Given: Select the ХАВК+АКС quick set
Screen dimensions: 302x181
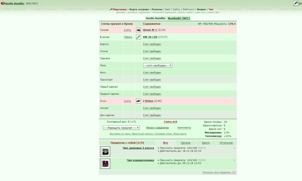Looking at the screenshot, I should [200, 13].
